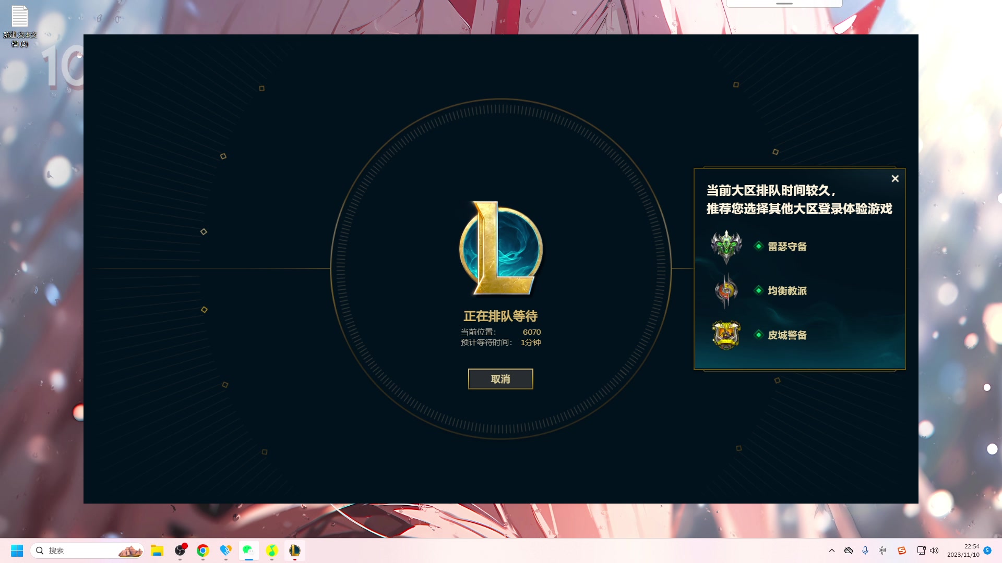Image resolution: width=1002 pixels, height=563 pixels.
Task: Open the notification badge in tray
Action: (x=987, y=550)
